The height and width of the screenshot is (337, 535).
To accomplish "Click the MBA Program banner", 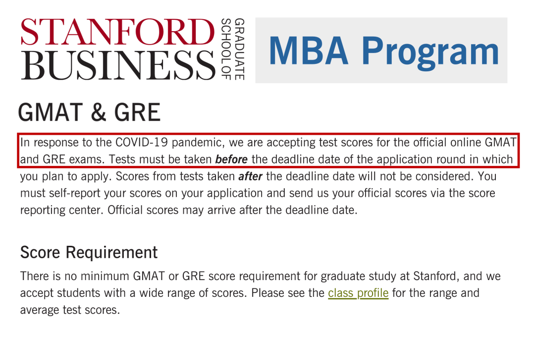I will (381, 50).
